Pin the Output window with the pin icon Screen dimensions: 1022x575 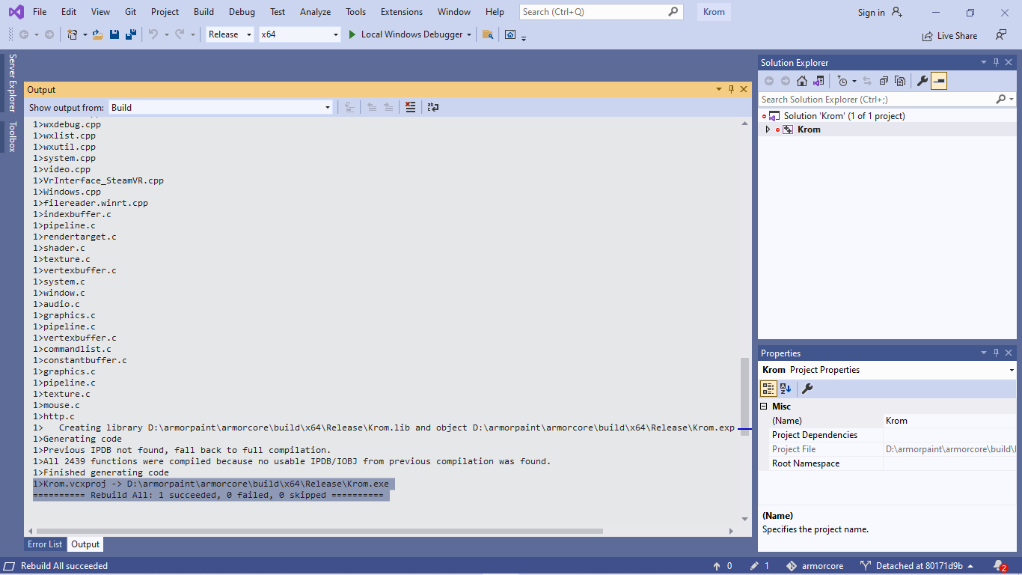coord(731,89)
